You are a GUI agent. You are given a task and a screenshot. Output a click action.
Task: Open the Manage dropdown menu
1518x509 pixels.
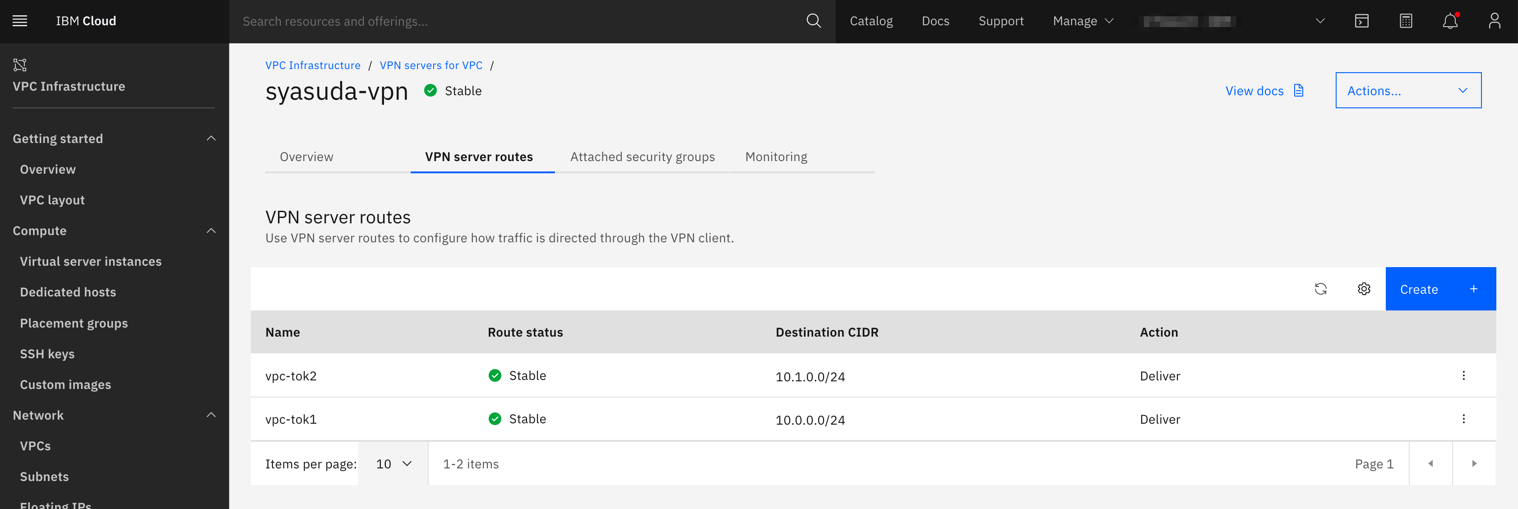tap(1083, 21)
